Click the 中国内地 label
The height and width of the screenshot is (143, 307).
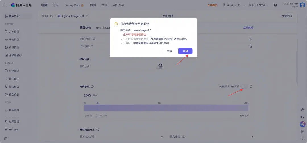pos(168,16)
